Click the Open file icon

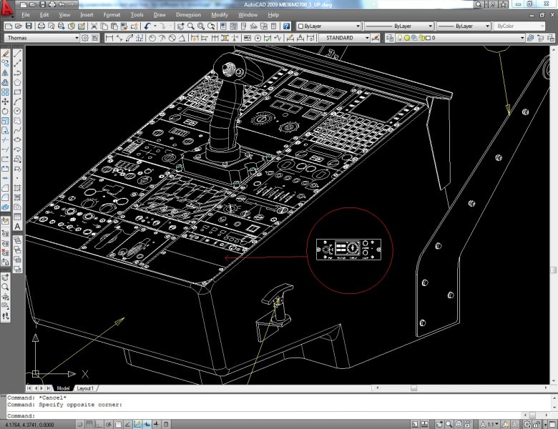click(19, 26)
